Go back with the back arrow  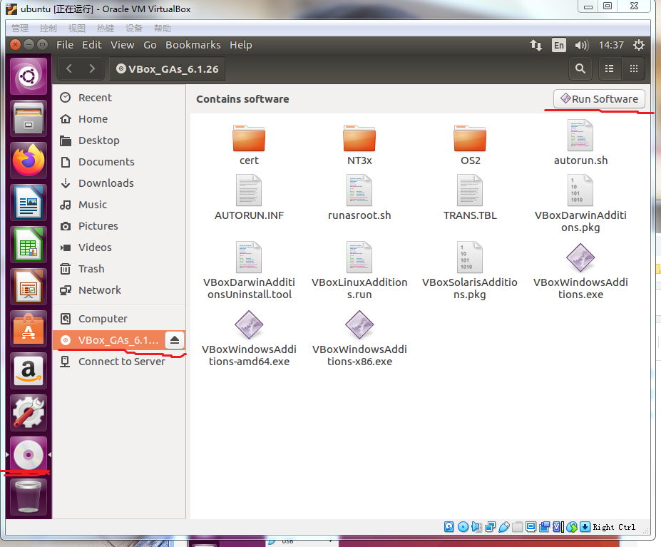click(x=69, y=68)
